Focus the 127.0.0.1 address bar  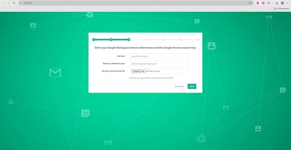pyautogui.click(x=135, y=3)
